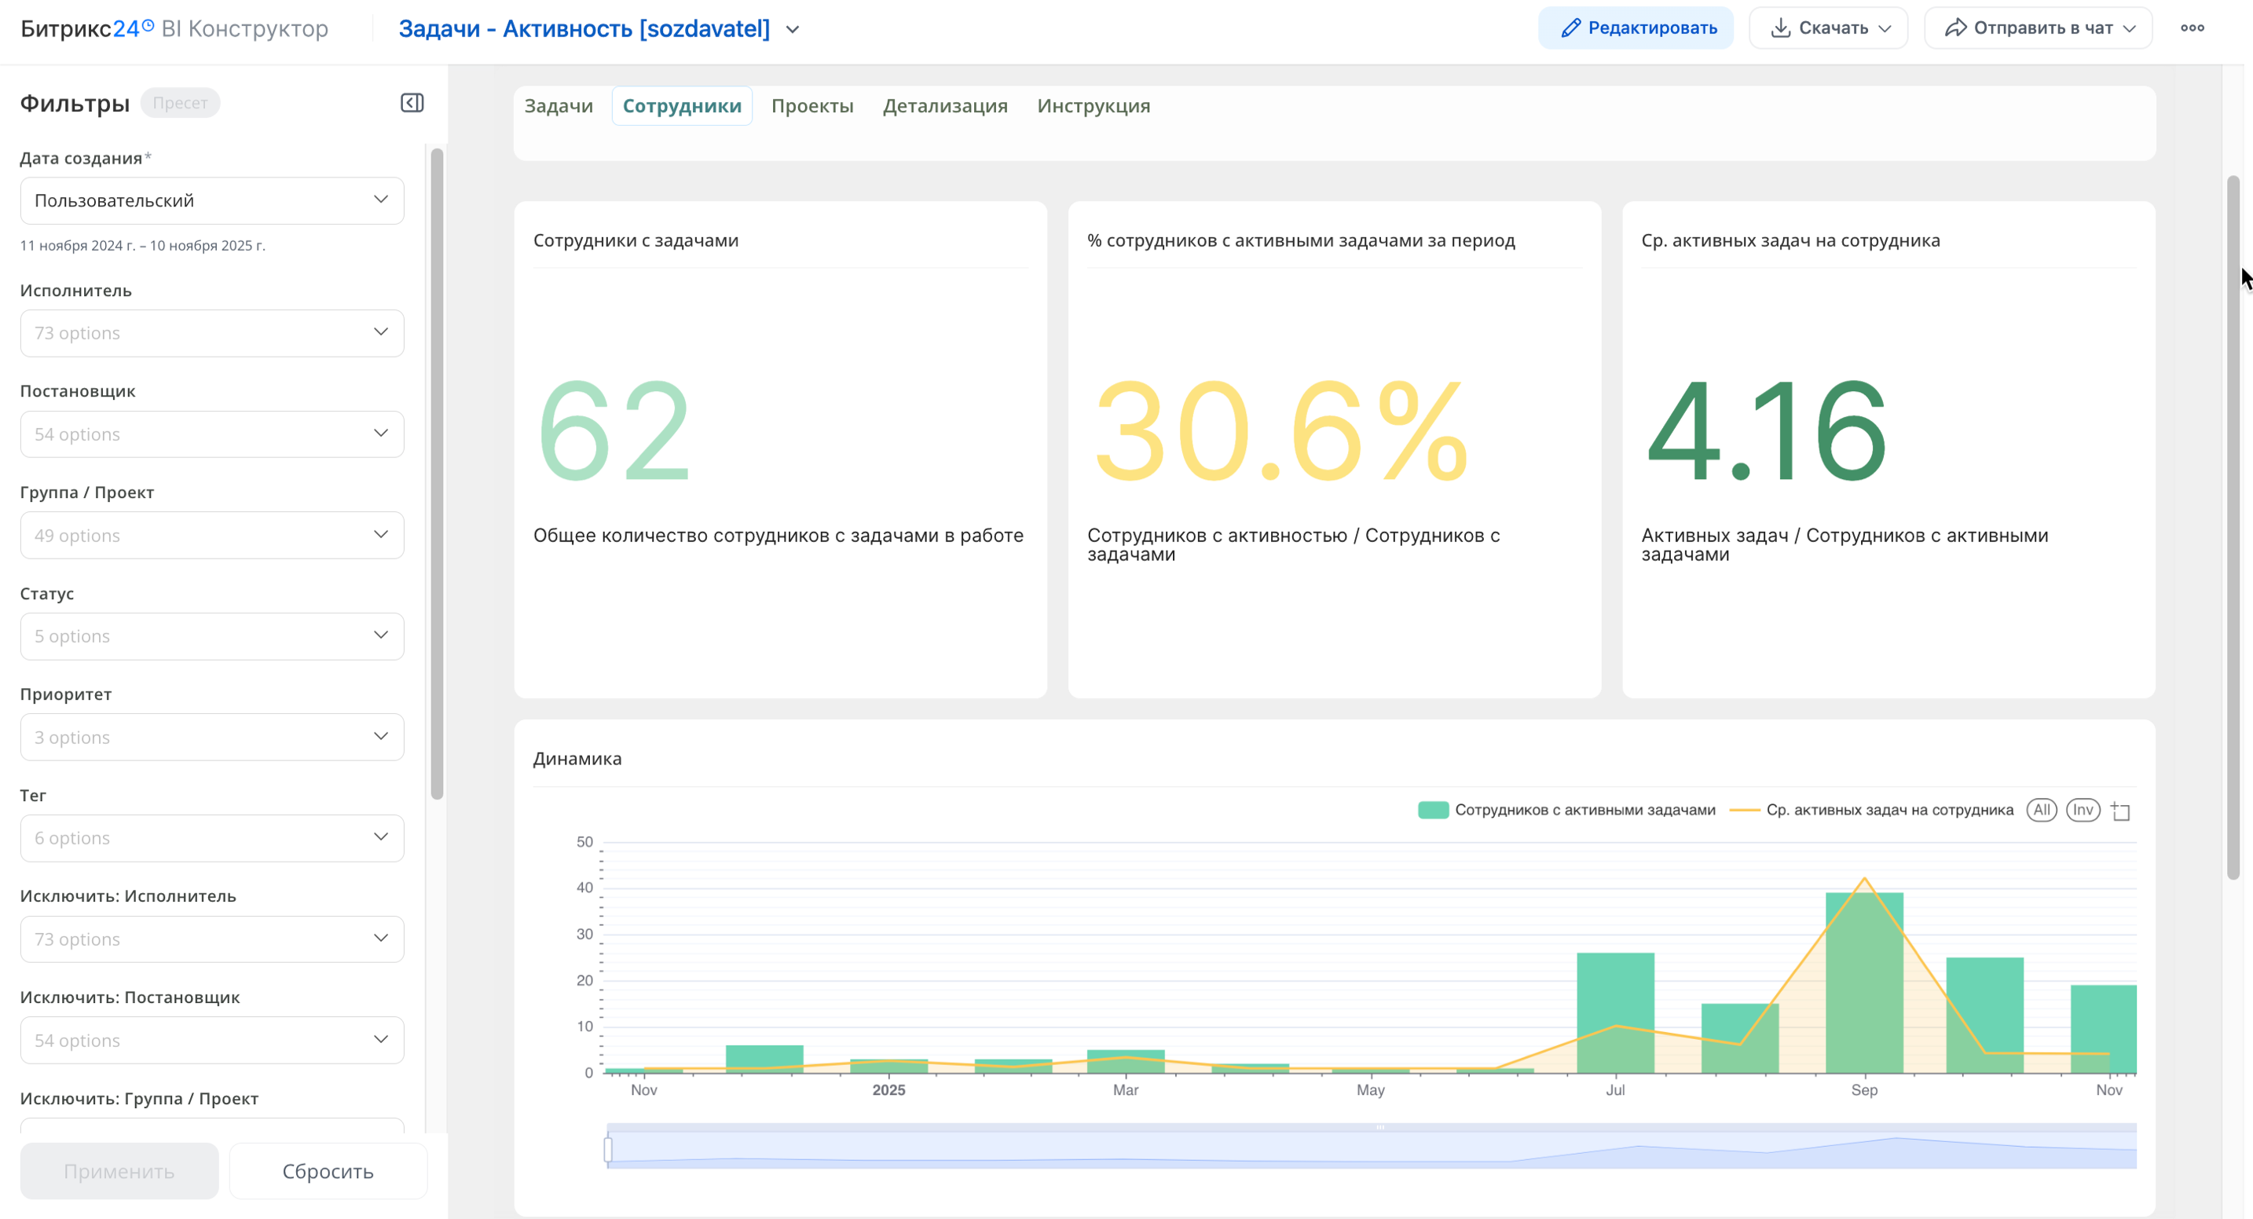Collapse the filters sidebar panel icon
The image size is (2253, 1219).
click(412, 103)
